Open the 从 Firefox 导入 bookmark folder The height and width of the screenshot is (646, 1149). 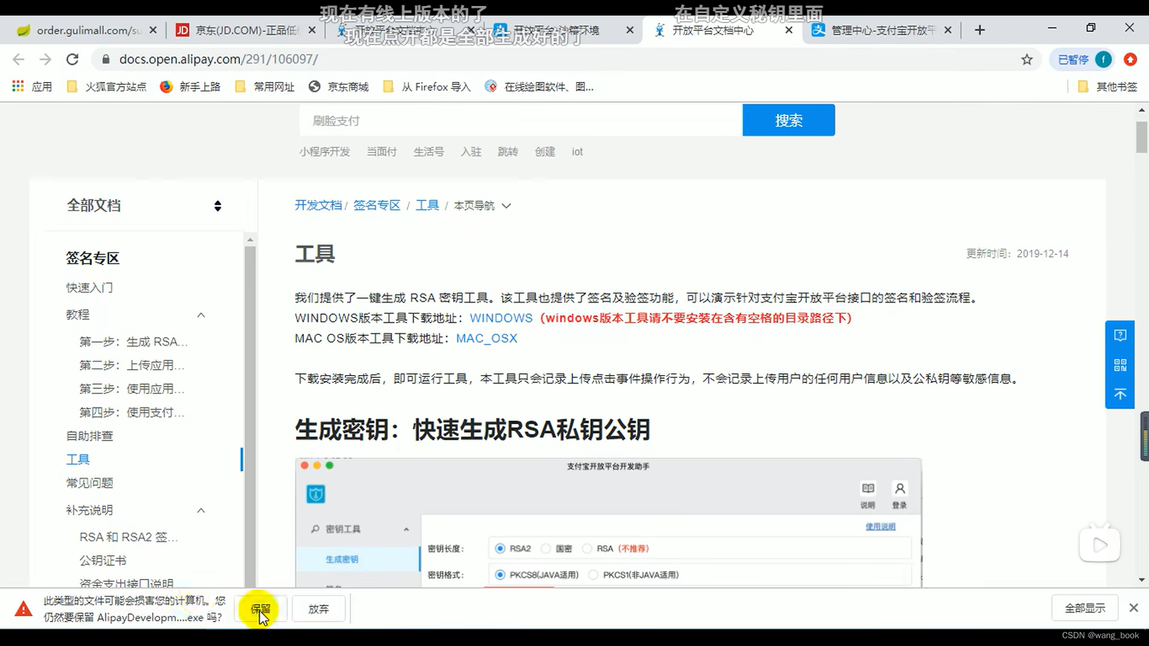tap(427, 87)
